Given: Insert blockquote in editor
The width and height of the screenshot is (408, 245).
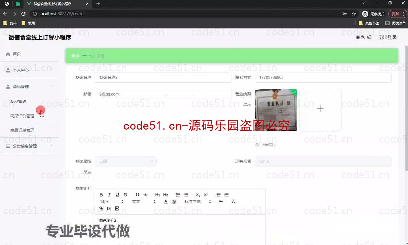Looking at the screenshot, I should pyautogui.click(x=137, y=195).
